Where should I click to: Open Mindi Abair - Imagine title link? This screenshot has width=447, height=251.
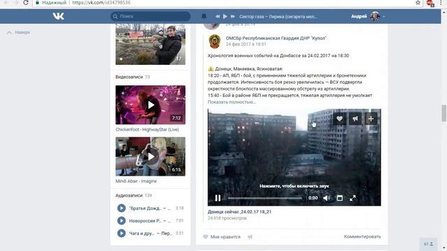136,181
